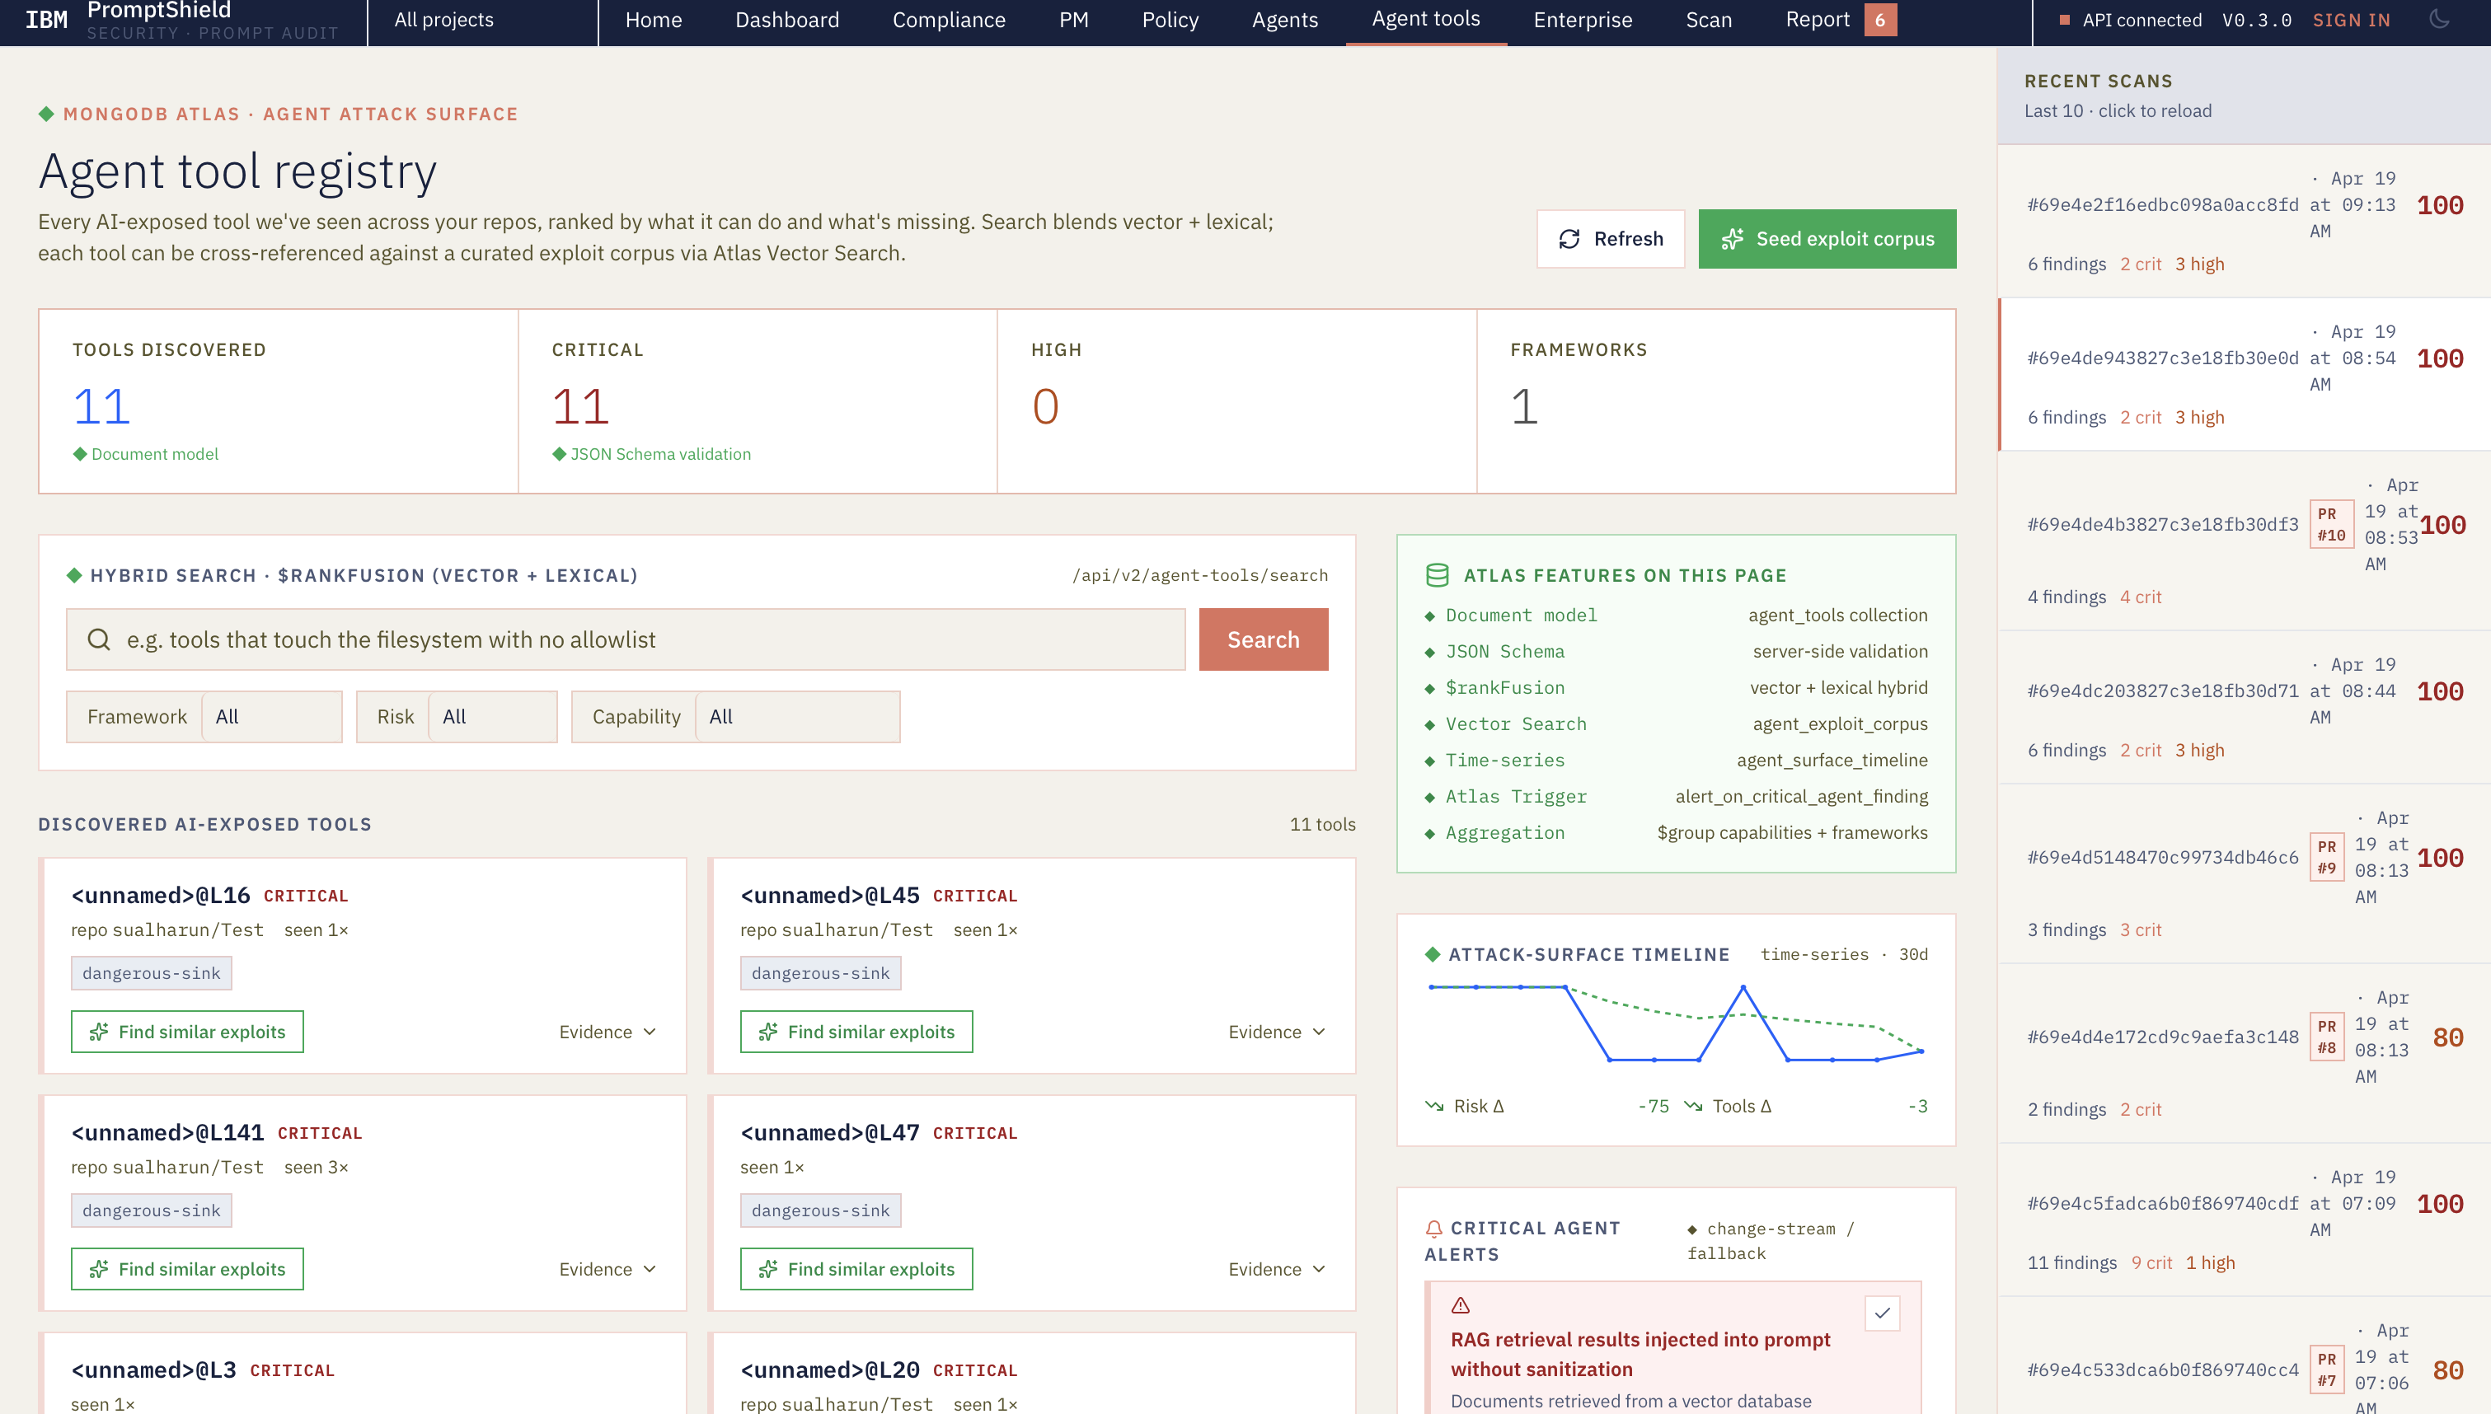Click magnifier icon in hybrid search box
The width and height of the screenshot is (2491, 1414).
click(98, 639)
